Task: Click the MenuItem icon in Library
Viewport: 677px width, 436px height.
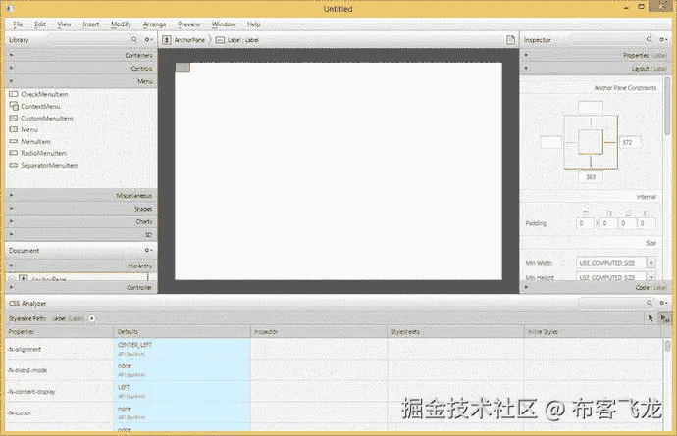Action: click(x=14, y=141)
